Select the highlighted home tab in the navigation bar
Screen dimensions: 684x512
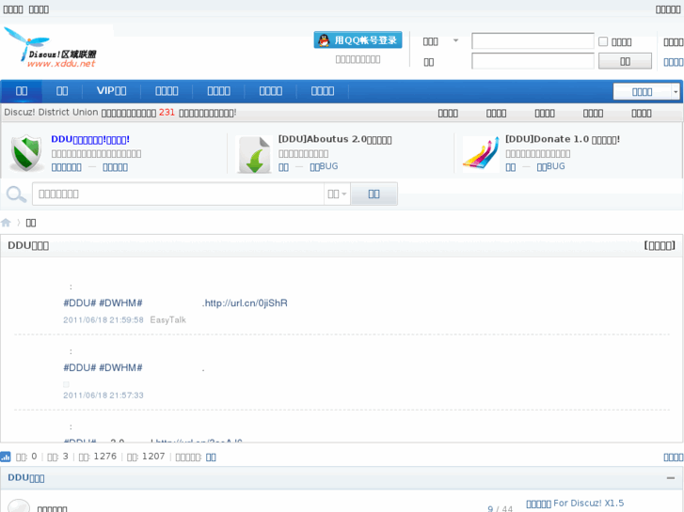pyautogui.click(x=22, y=90)
